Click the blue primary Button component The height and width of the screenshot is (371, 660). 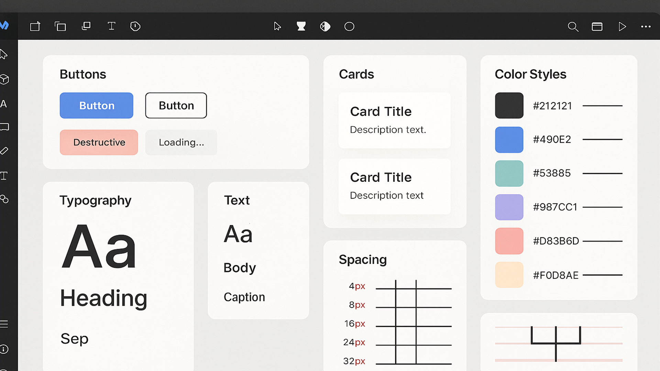pos(96,105)
